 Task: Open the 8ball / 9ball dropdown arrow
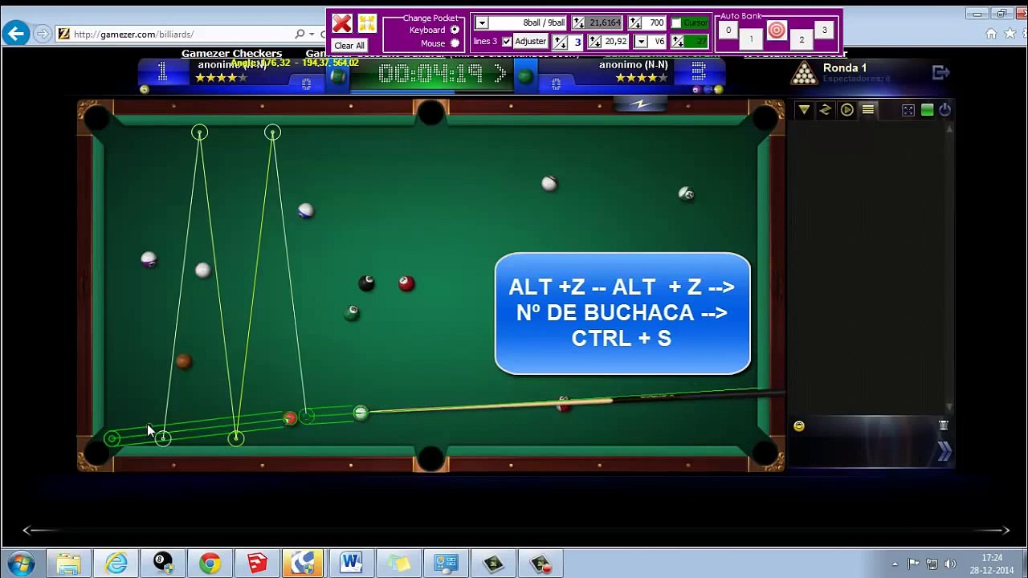(482, 23)
